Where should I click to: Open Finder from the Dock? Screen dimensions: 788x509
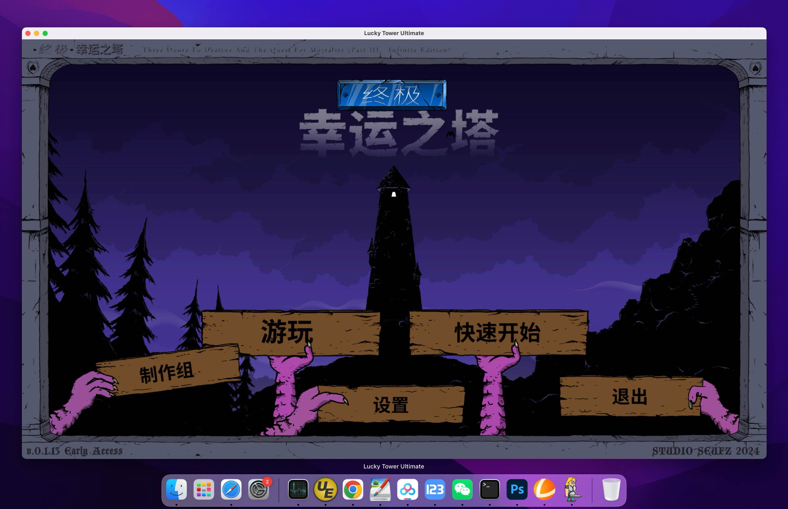tap(176, 489)
